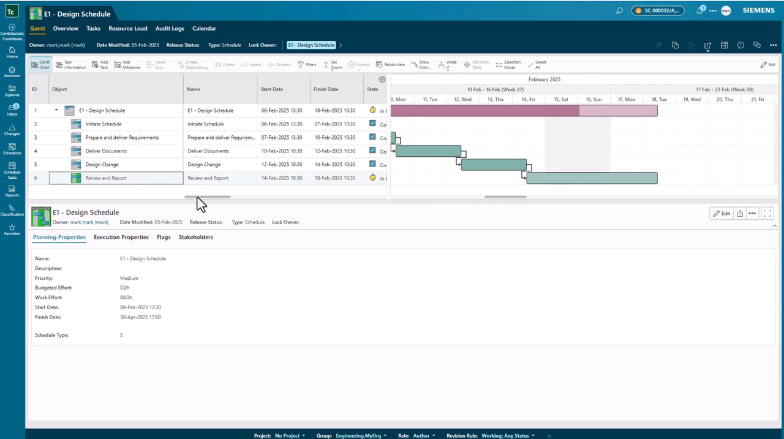Click the Task Information toolbar button
The image size is (784, 439).
click(70, 64)
